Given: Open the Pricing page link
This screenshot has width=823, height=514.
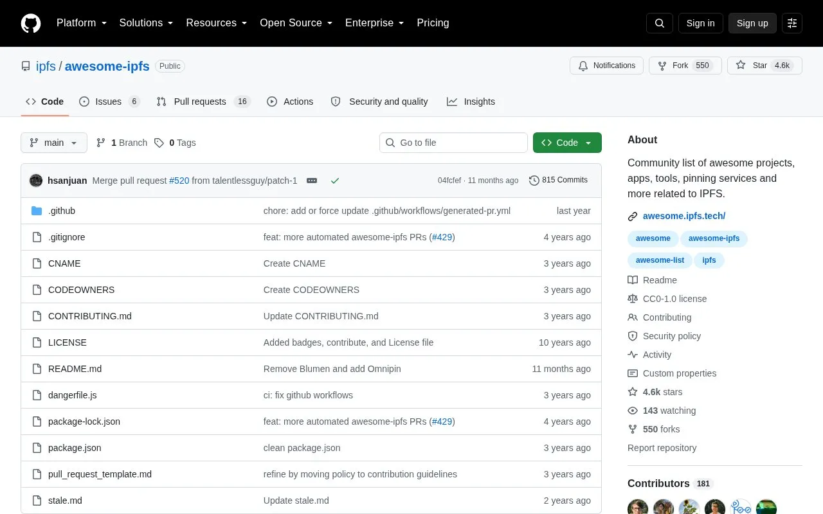Looking at the screenshot, I should [x=433, y=23].
